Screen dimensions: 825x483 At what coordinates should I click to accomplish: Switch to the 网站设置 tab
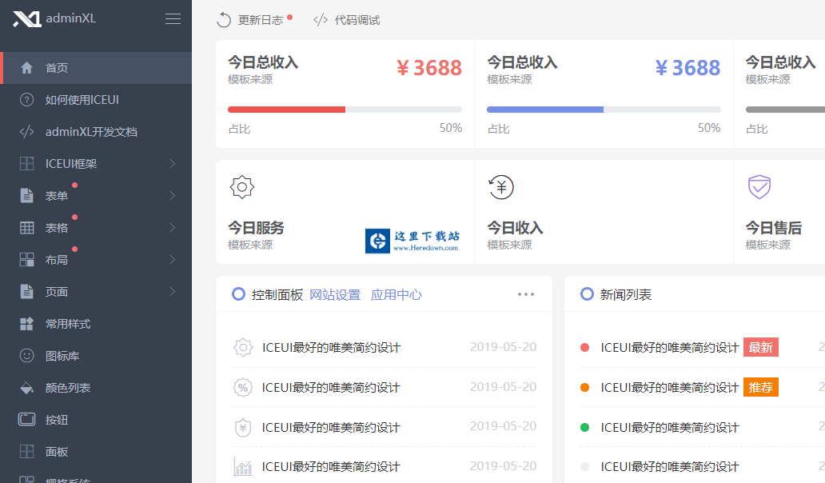coord(335,294)
